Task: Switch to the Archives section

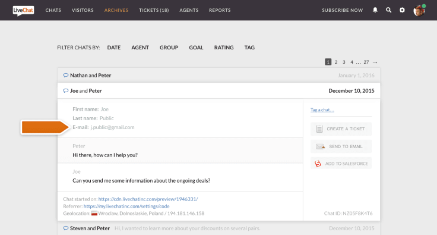Action: 116,10
